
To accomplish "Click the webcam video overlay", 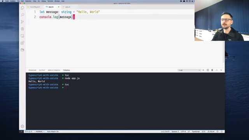I will pyautogui.click(x=222, y=21).
